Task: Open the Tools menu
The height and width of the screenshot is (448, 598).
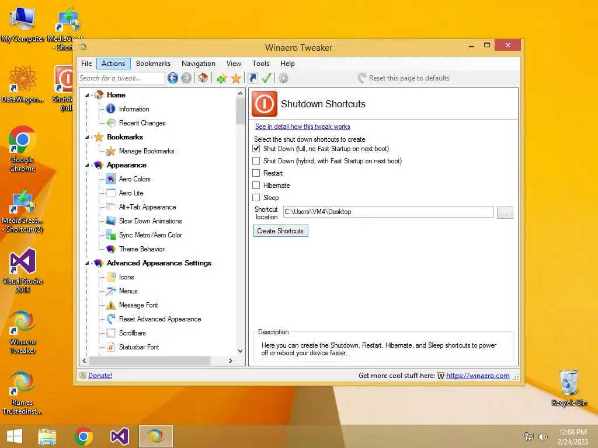Action: pos(261,64)
